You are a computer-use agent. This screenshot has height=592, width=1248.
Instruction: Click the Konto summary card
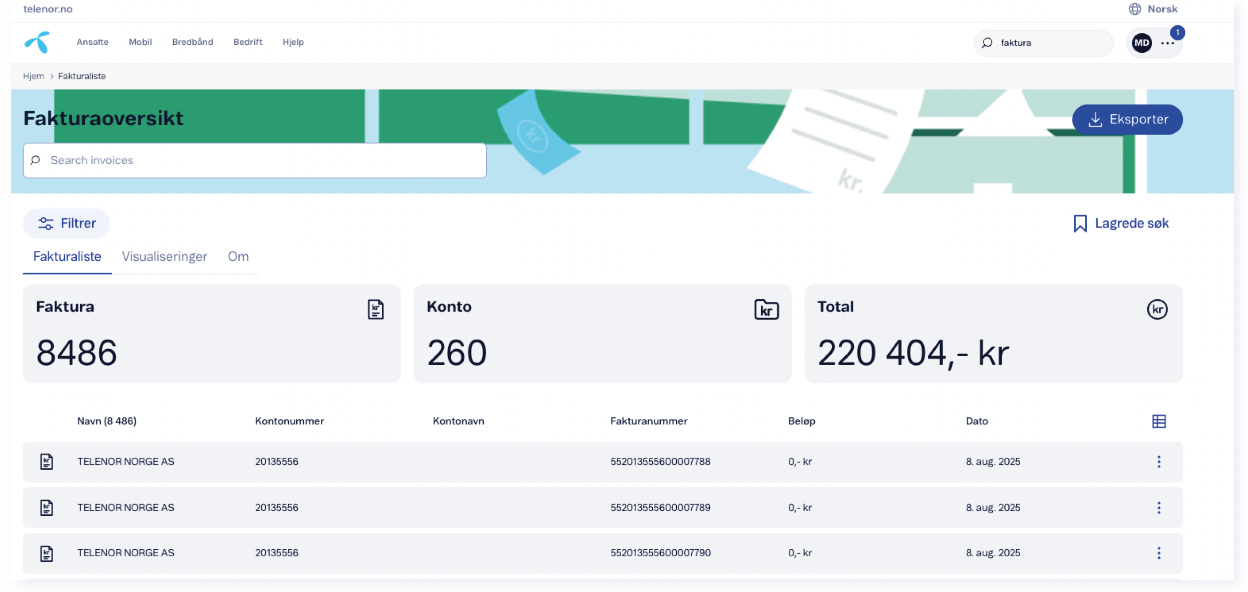click(x=603, y=334)
